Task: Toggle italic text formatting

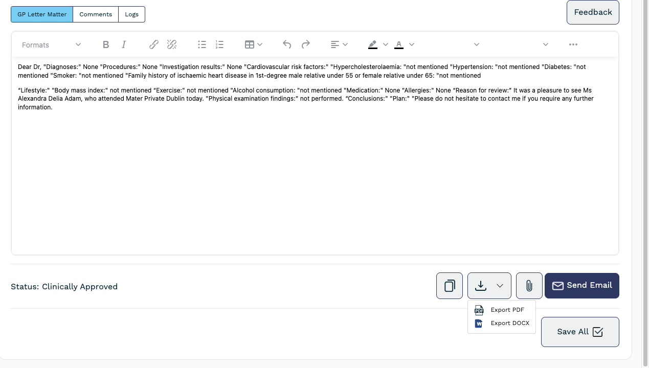Action: 124,45
